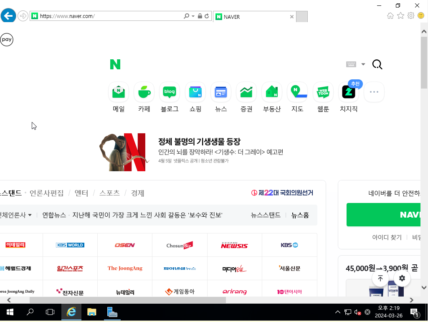Viewport: 428px width, 322px height.
Task: Click the magnifier search icon on Naver page
Action: (x=377, y=64)
